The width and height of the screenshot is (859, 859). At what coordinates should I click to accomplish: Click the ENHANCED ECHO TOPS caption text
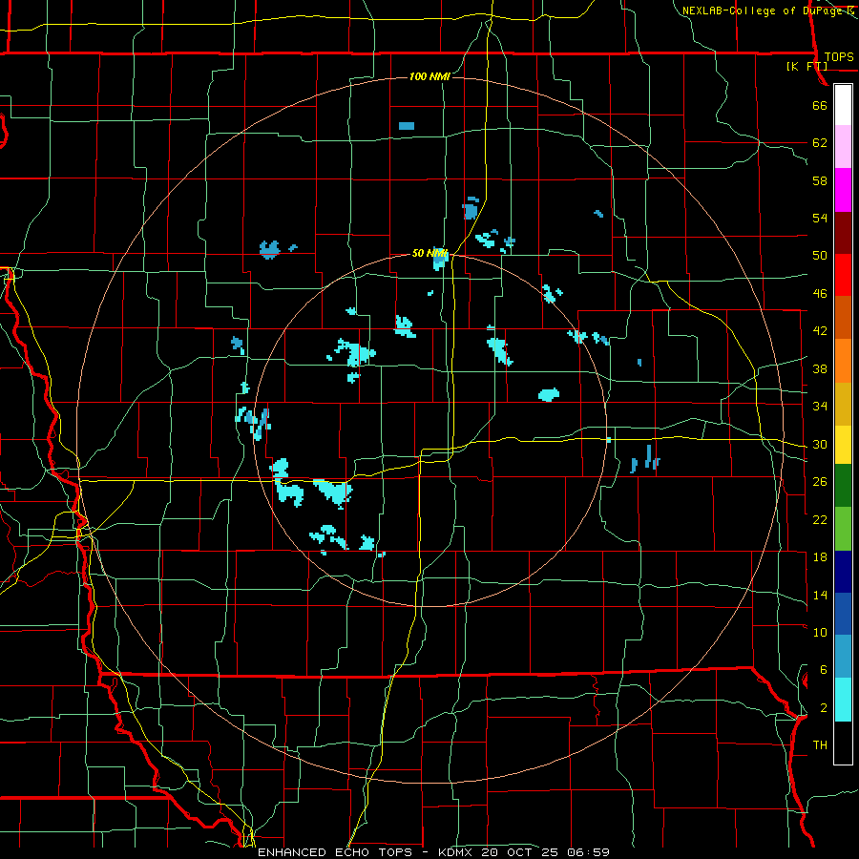point(335,852)
